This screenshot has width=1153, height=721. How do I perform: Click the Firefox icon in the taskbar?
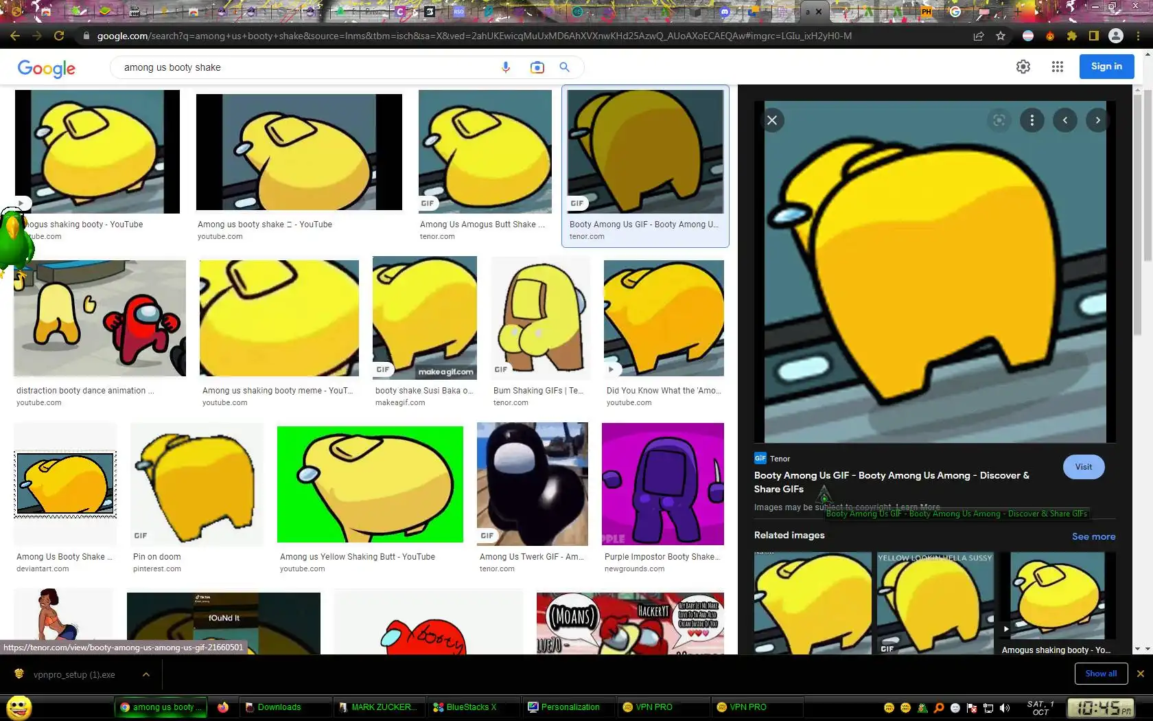click(223, 707)
